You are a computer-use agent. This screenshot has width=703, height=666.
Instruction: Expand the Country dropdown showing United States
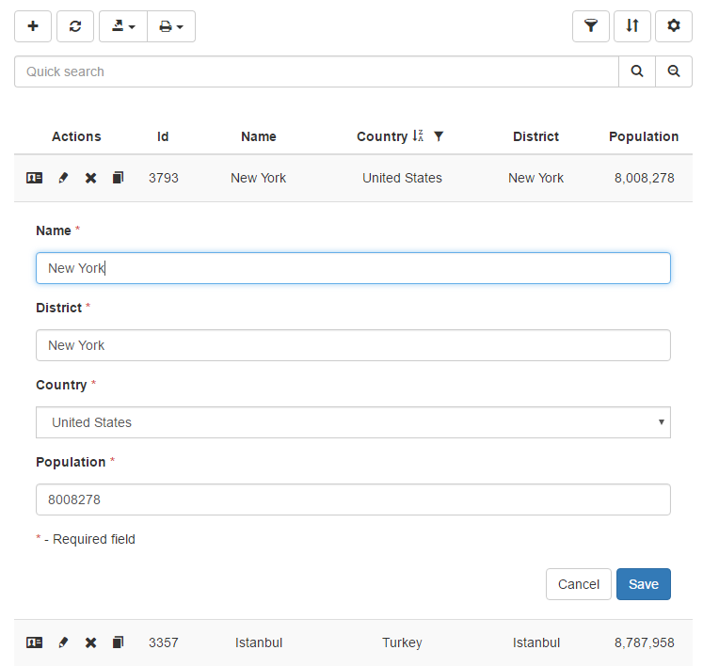tap(353, 422)
